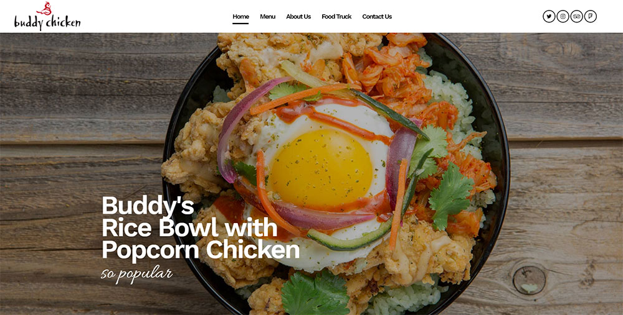
Task: Open the Foursquare social icon
Action: click(591, 16)
